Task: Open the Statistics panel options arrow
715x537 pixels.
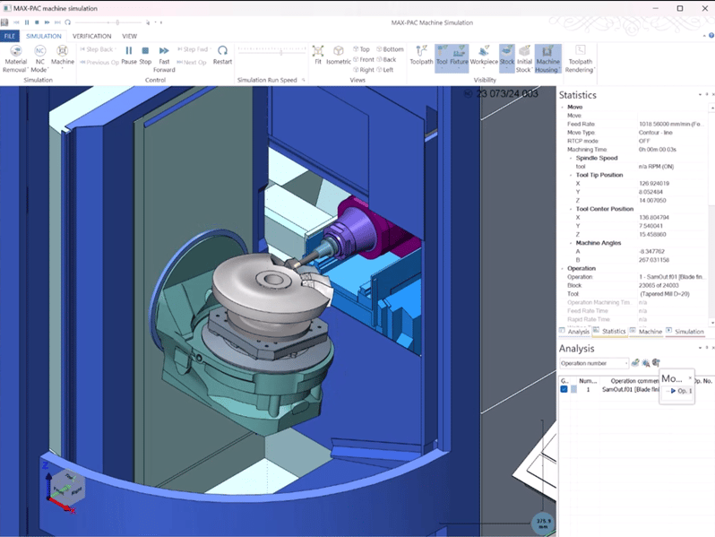Action: 700,94
